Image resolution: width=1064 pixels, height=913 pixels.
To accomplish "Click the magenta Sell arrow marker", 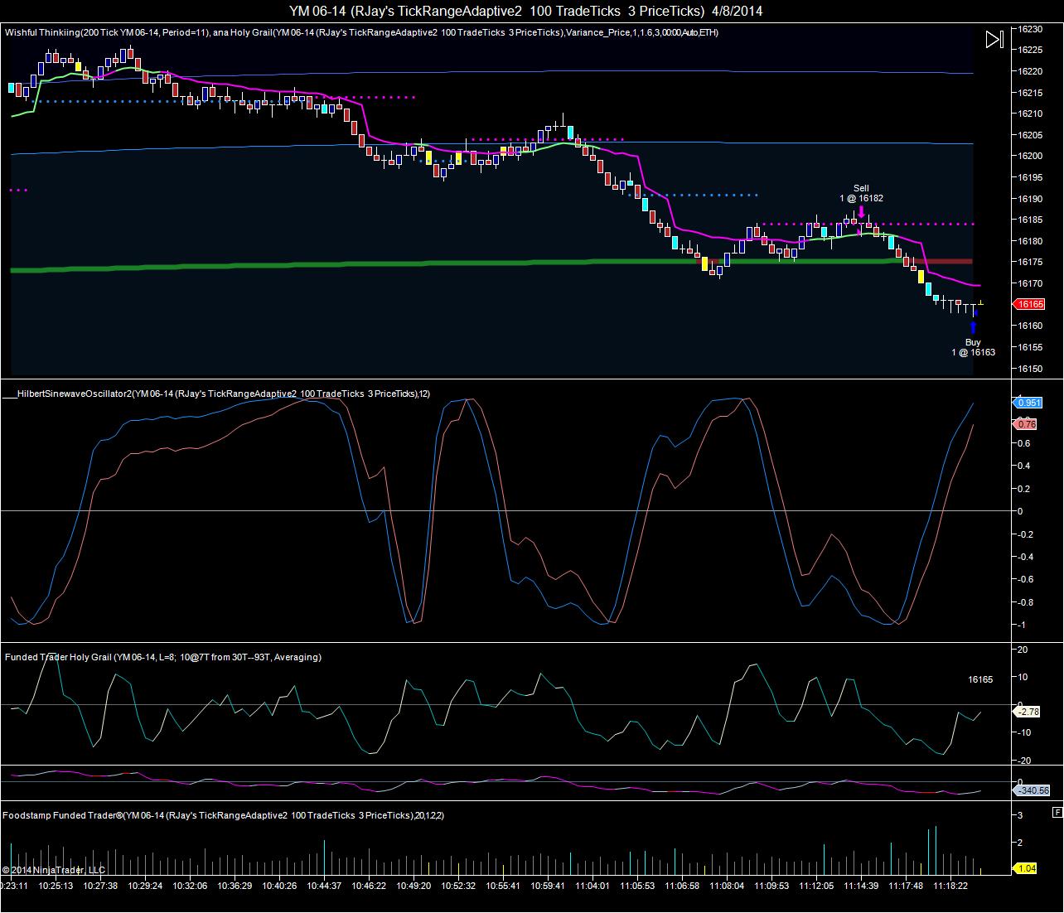I will 862,212.
